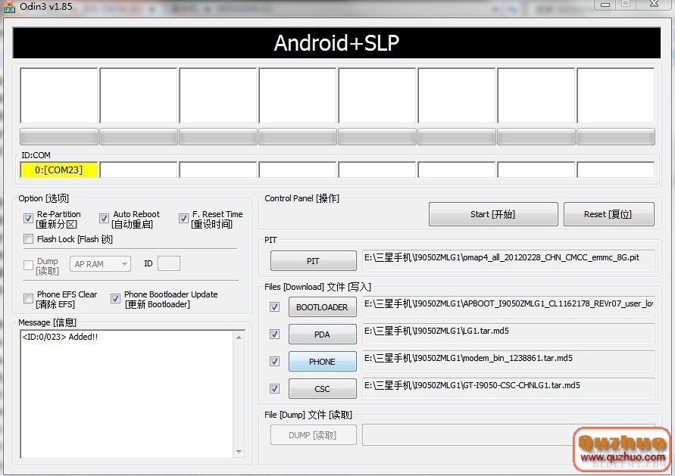
Task: Click the CSC file button
Action: coord(323,389)
